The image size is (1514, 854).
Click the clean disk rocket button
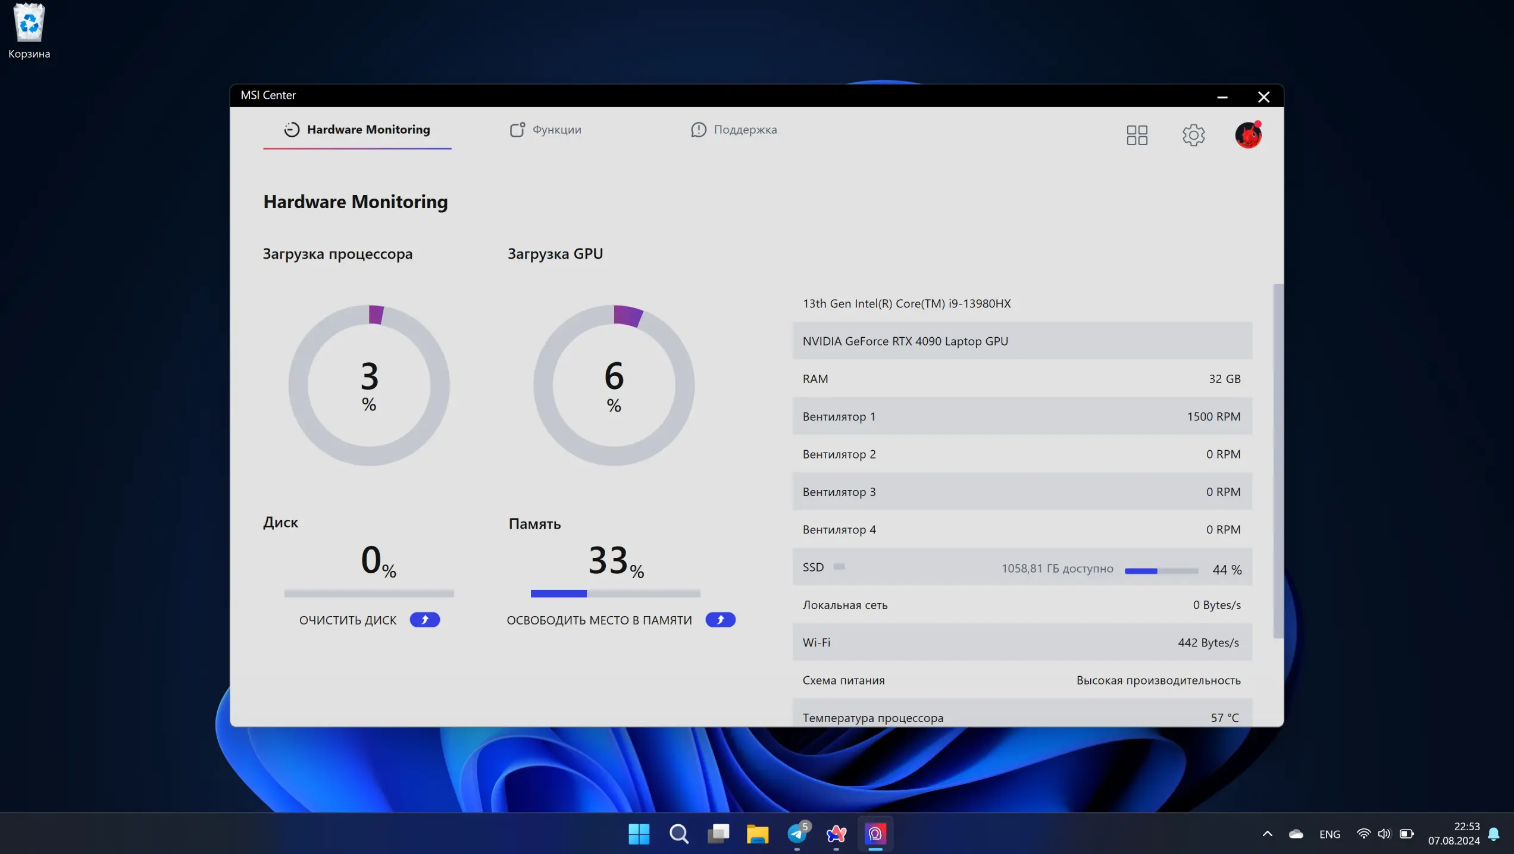coord(424,620)
